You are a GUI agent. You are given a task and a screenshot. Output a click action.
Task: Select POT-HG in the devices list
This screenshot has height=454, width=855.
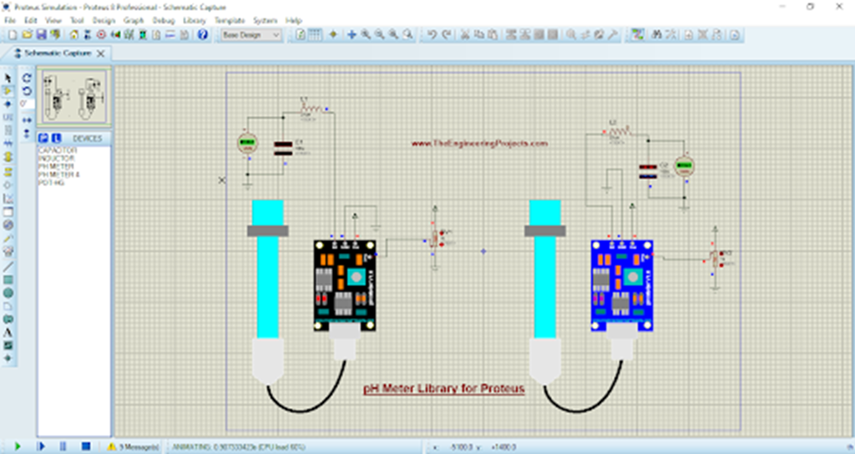51,183
